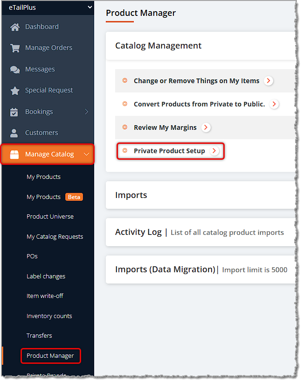303x383 pixels.
Task: Click the Product Manager page heading
Action: [141, 13]
